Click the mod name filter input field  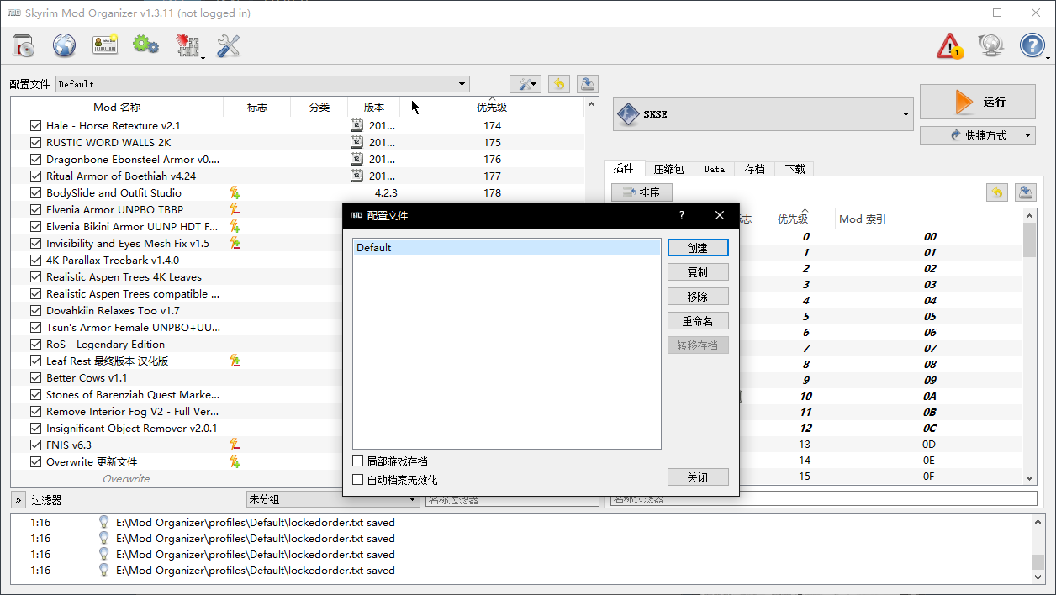(510, 499)
